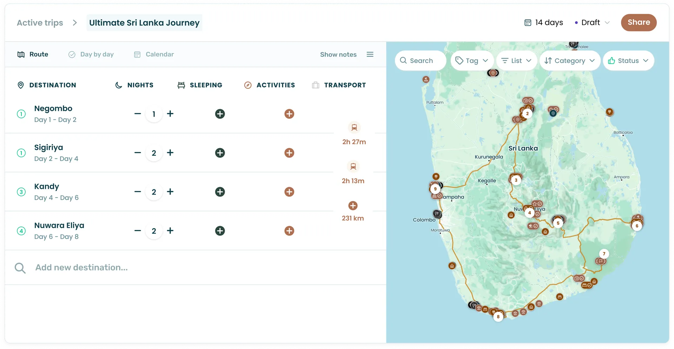
Task: Click marker 8 on the southern coast
Action: (498, 316)
